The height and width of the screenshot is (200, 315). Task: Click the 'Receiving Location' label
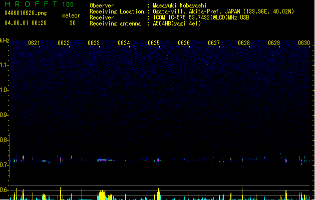[117, 11]
